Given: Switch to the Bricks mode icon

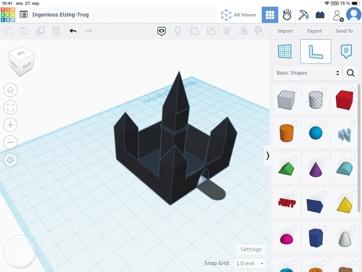Looking at the screenshot, I should [320, 15].
